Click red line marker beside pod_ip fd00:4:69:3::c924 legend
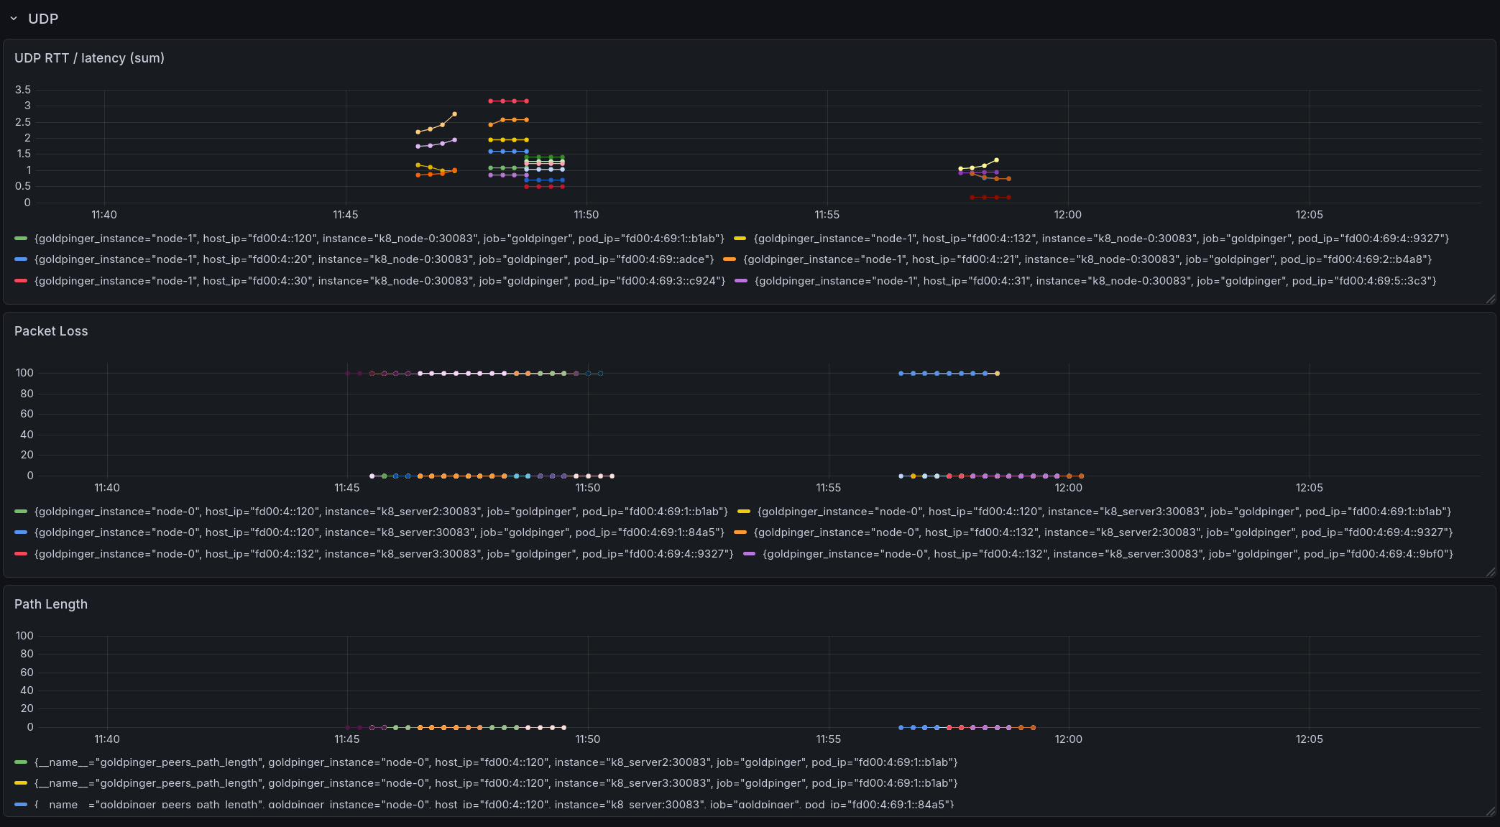The height and width of the screenshot is (827, 1500). click(x=21, y=280)
